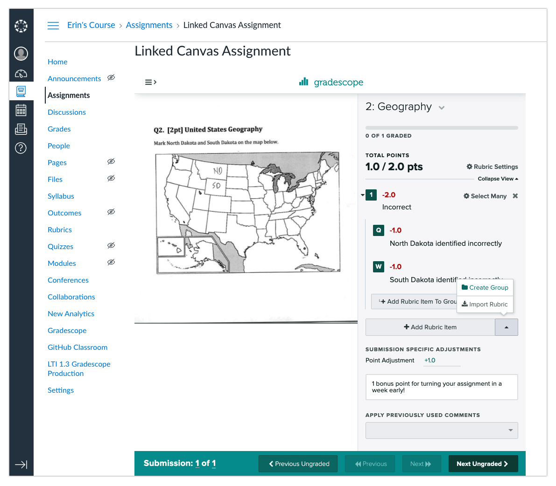
Task: Open Erin's Course breadcrumb link
Action: [x=91, y=25]
